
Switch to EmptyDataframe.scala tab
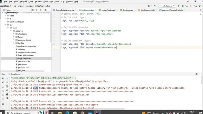[x=65, y=10]
